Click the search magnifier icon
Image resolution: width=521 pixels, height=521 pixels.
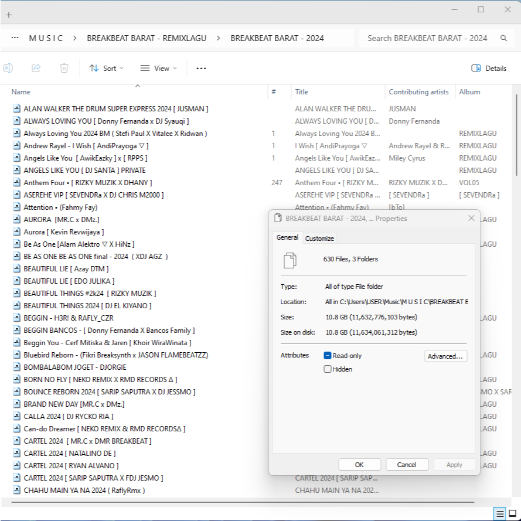pyautogui.click(x=503, y=38)
